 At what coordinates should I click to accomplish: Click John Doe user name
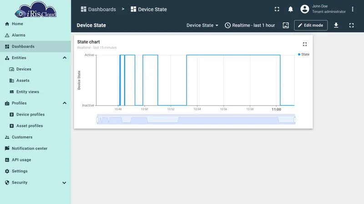pos(320,6)
